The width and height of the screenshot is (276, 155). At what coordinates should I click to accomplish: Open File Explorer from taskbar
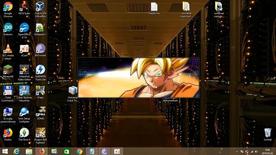tap(29, 151)
